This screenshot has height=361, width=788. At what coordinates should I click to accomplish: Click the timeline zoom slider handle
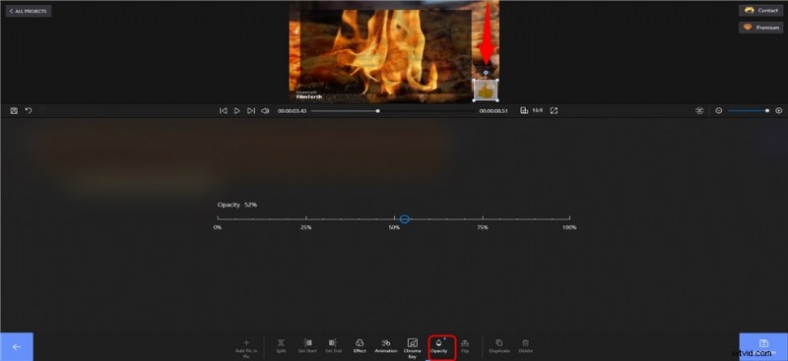pyautogui.click(x=767, y=110)
